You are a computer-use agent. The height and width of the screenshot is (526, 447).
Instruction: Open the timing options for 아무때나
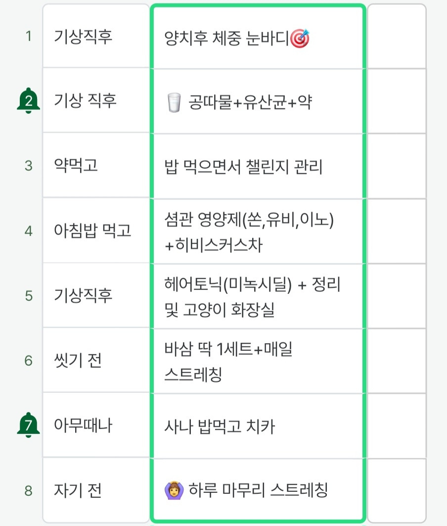click(96, 425)
